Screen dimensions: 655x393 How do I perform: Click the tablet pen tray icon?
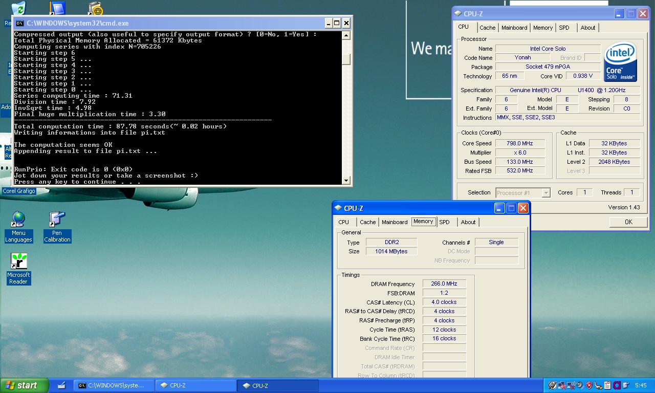tap(626, 385)
